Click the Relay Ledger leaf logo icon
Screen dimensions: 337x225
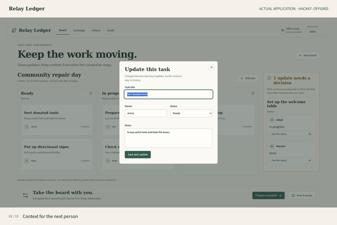tap(14, 30)
